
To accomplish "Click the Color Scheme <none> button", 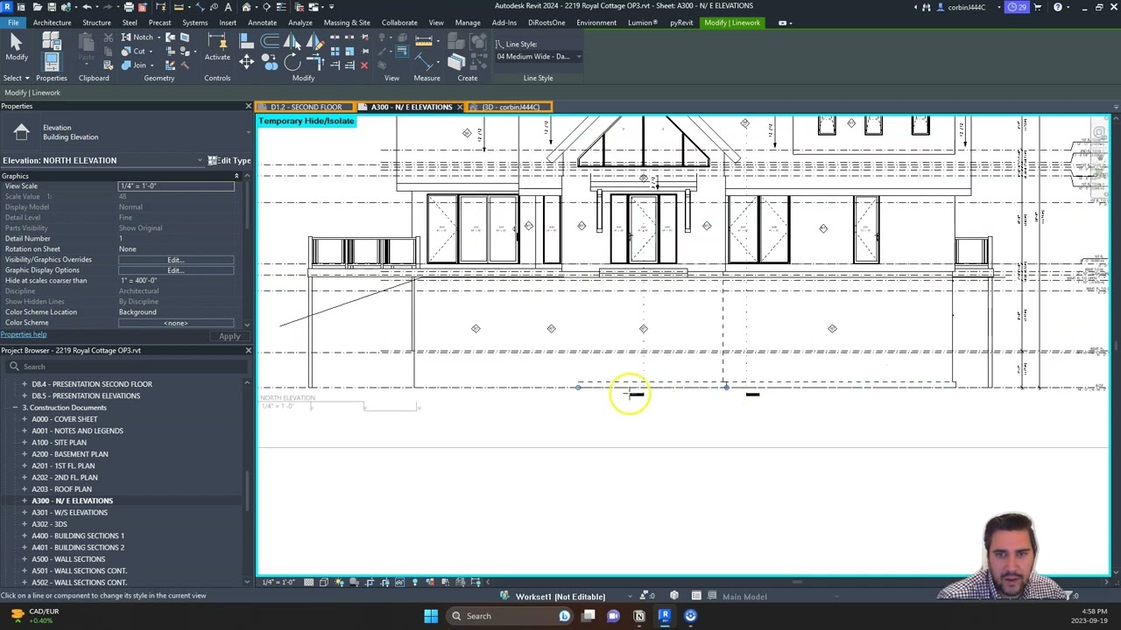I will (176, 323).
